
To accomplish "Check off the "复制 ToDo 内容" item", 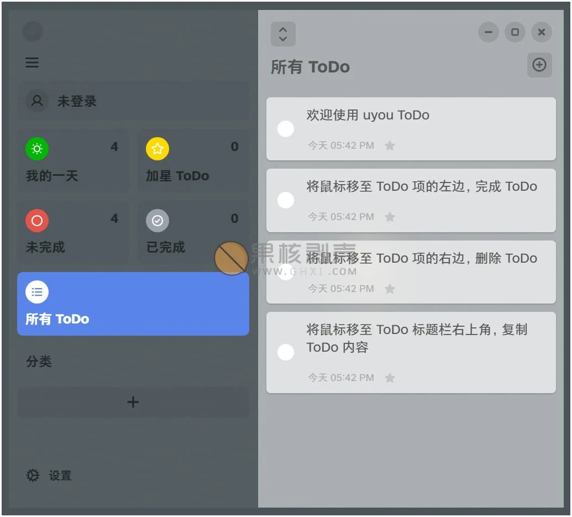I will click(286, 352).
